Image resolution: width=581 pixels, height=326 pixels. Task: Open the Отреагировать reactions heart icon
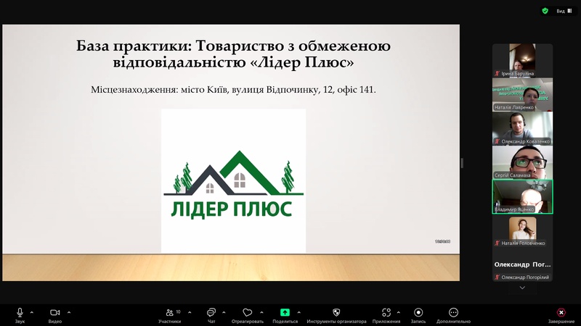point(248,313)
